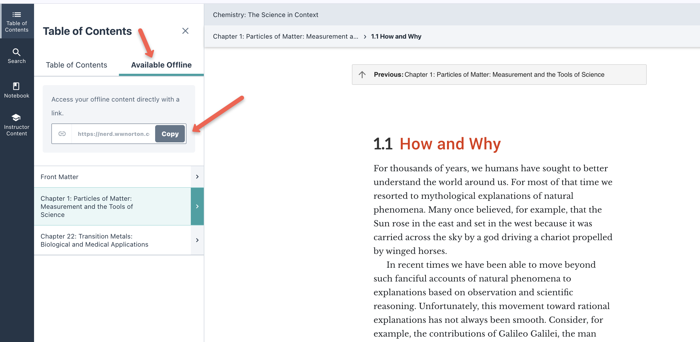Expand the Front Matter section
This screenshot has height=342, width=700.
197,177
